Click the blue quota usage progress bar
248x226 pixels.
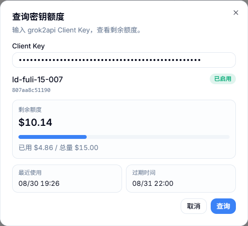pos(52,137)
